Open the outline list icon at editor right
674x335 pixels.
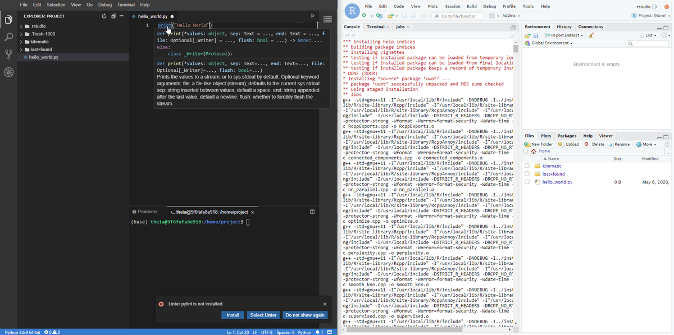pyautogui.click(x=327, y=19)
